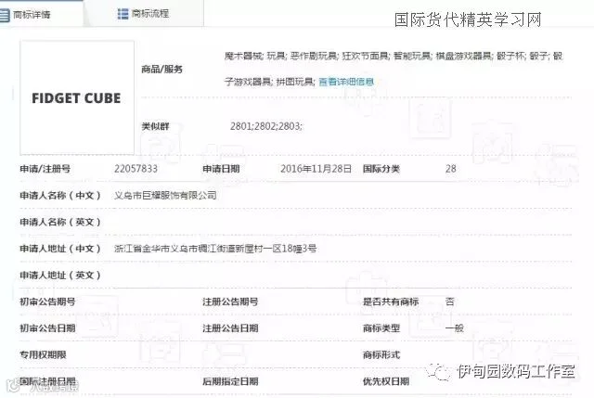Select the application date 2016年11月28日

316,169
